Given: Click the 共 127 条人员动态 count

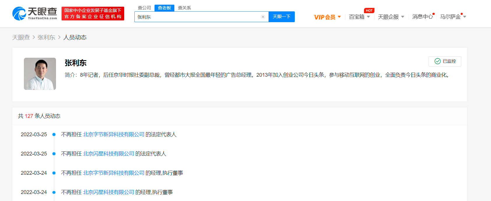Looking at the screenshot, I should tap(39, 116).
